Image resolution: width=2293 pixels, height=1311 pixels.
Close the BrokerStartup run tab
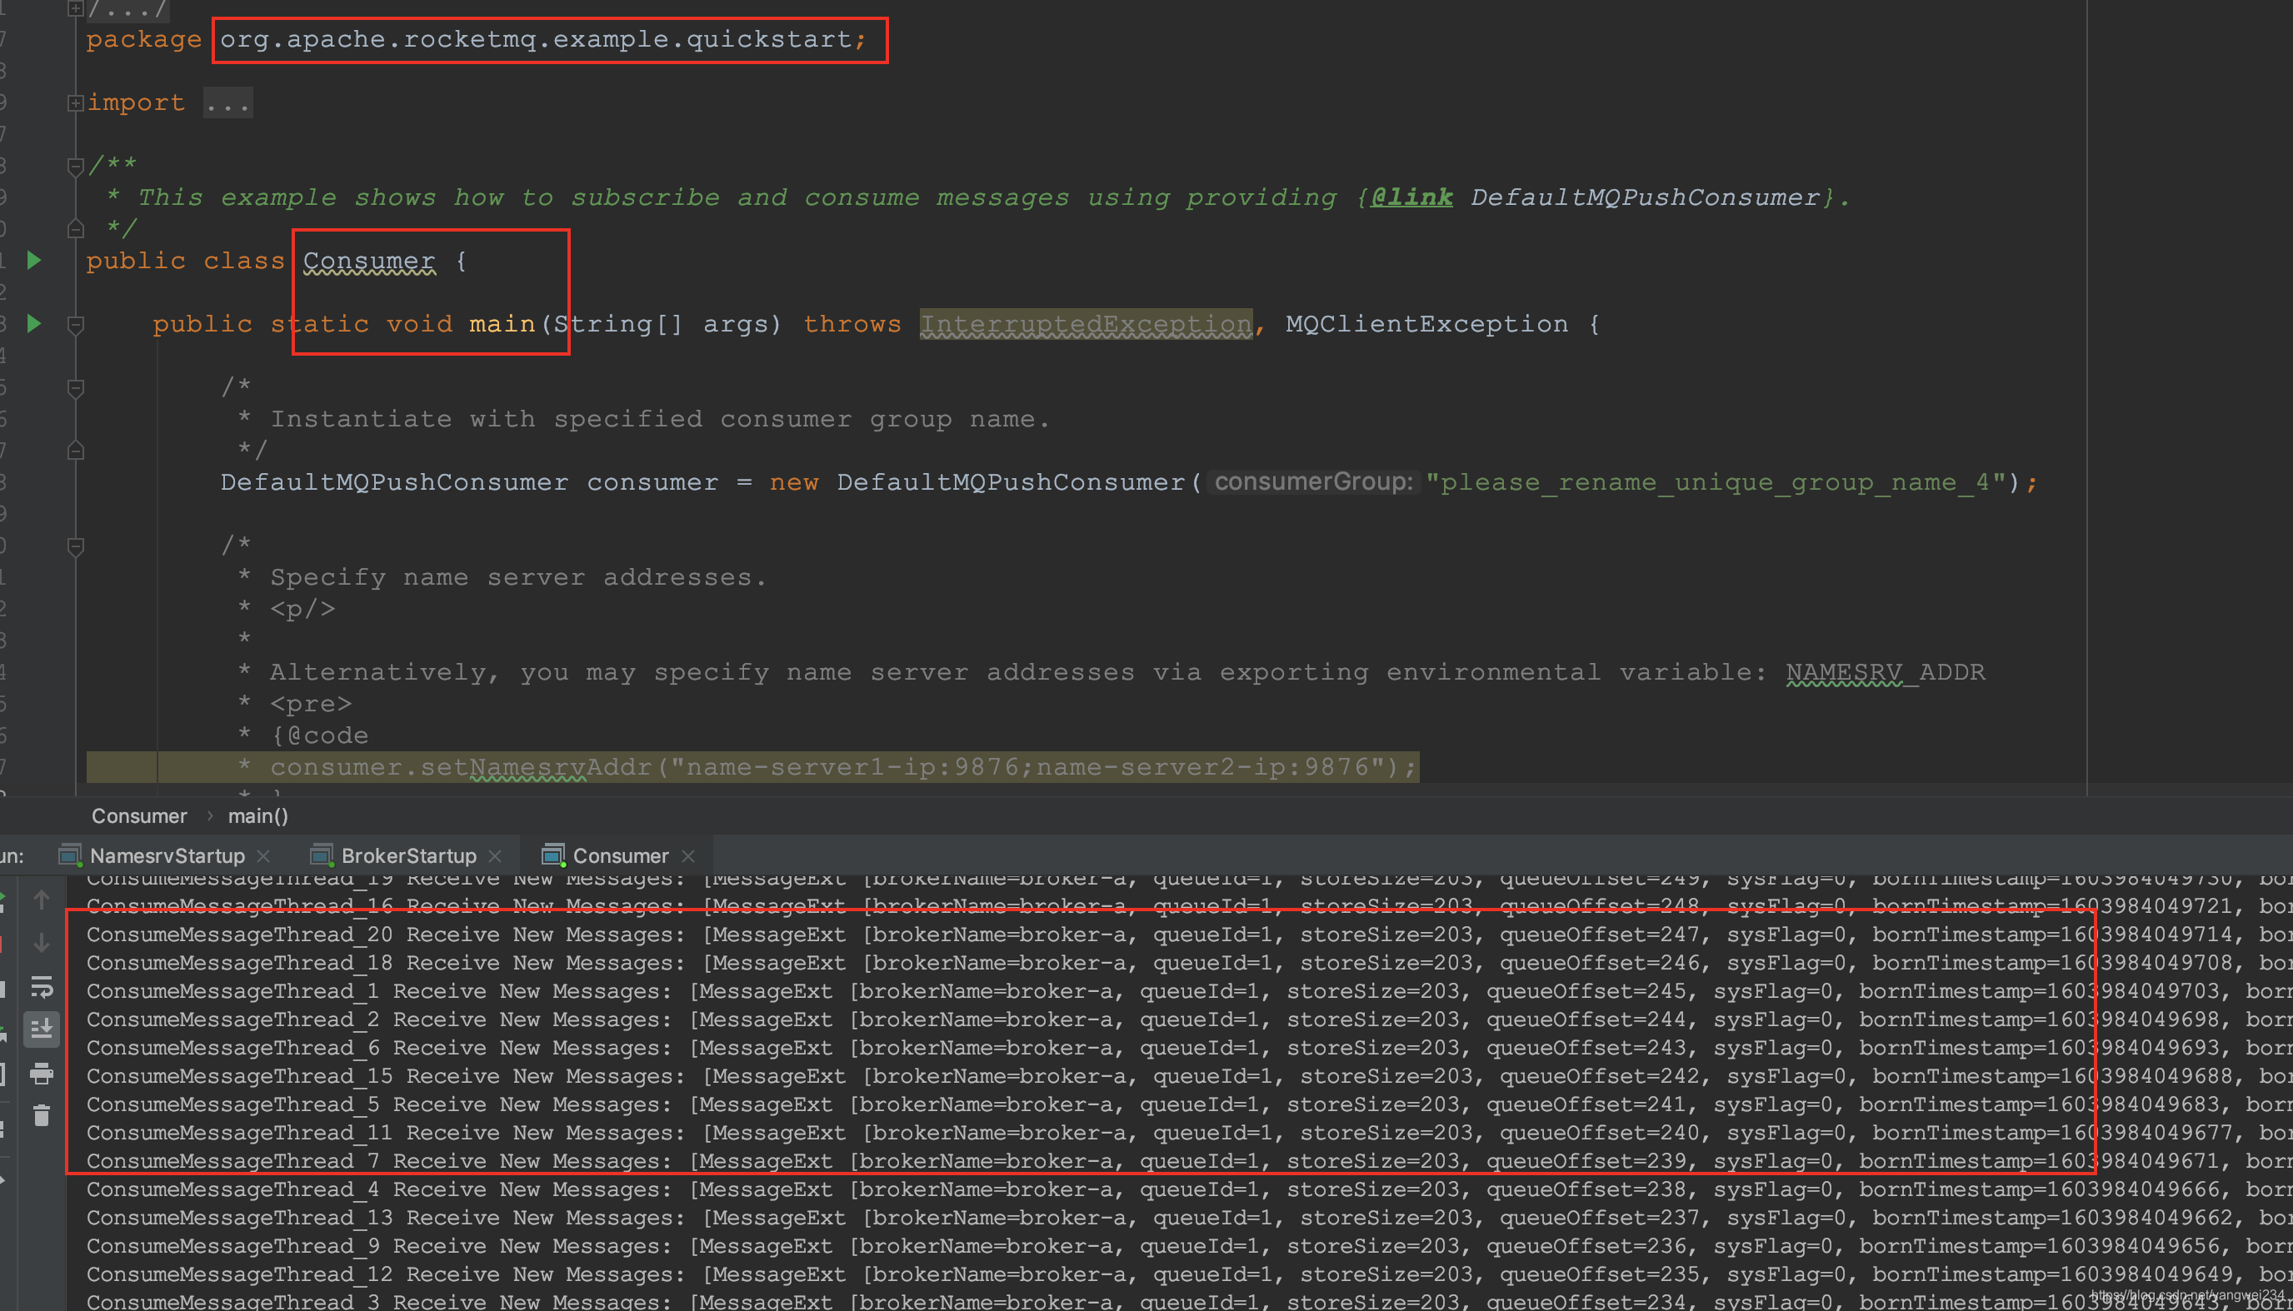tap(496, 855)
